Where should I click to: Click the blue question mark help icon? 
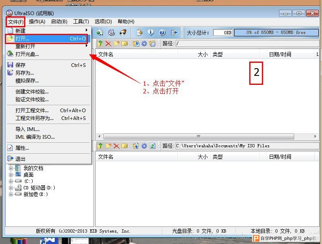coord(162,33)
